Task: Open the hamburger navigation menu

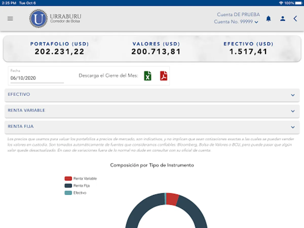Action: tap(10, 18)
